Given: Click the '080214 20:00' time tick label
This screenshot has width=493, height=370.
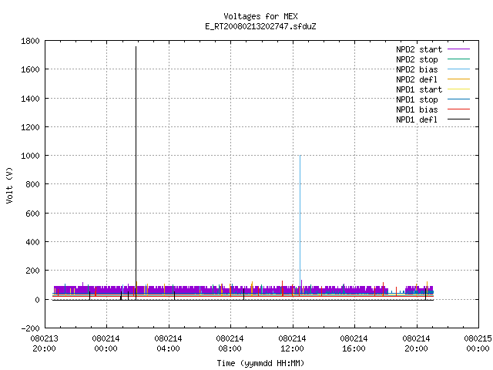Looking at the screenshot, I should (x=416, y=344).
